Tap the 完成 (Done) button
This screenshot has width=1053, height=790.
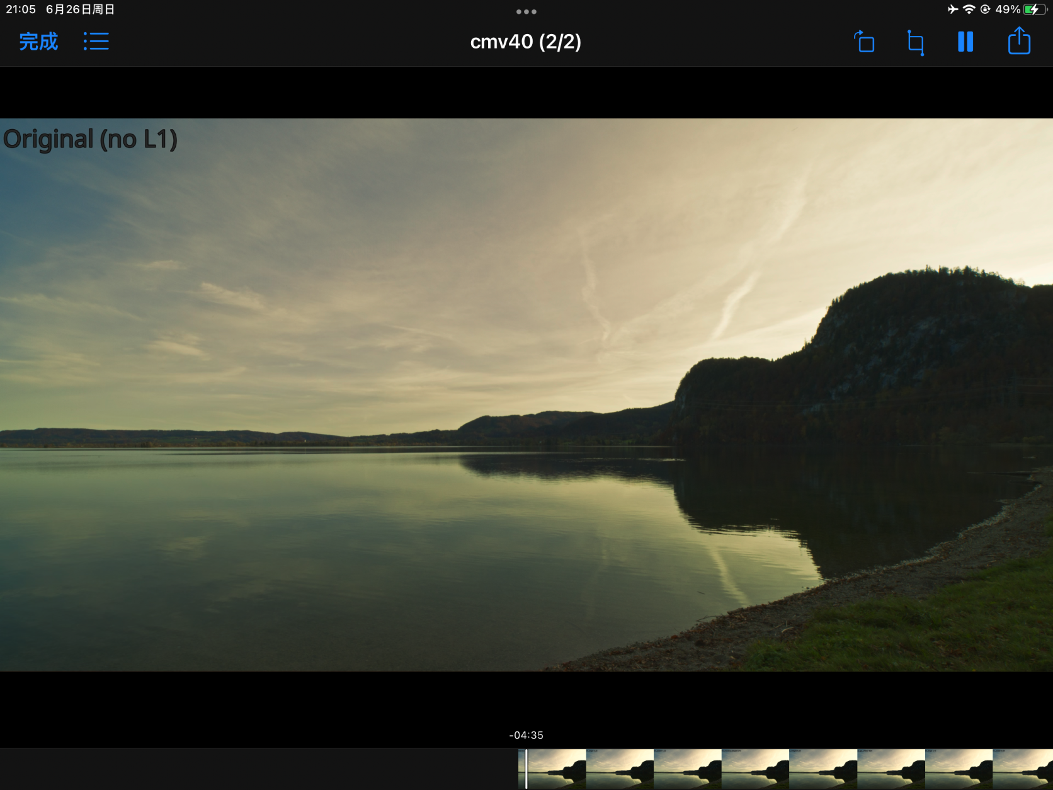point(38,42)
